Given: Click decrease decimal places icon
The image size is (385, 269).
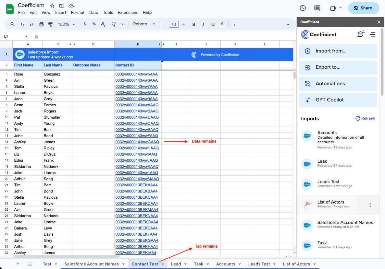Looking at the screenshot, I should tap(103, 24).
